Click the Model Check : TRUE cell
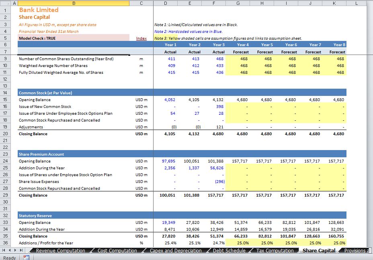Viewport: 373px width, 260px height. click(x=74, y=38)
